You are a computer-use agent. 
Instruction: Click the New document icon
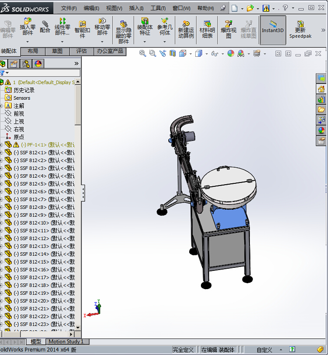pyautogui.click(x=235, y=8)
